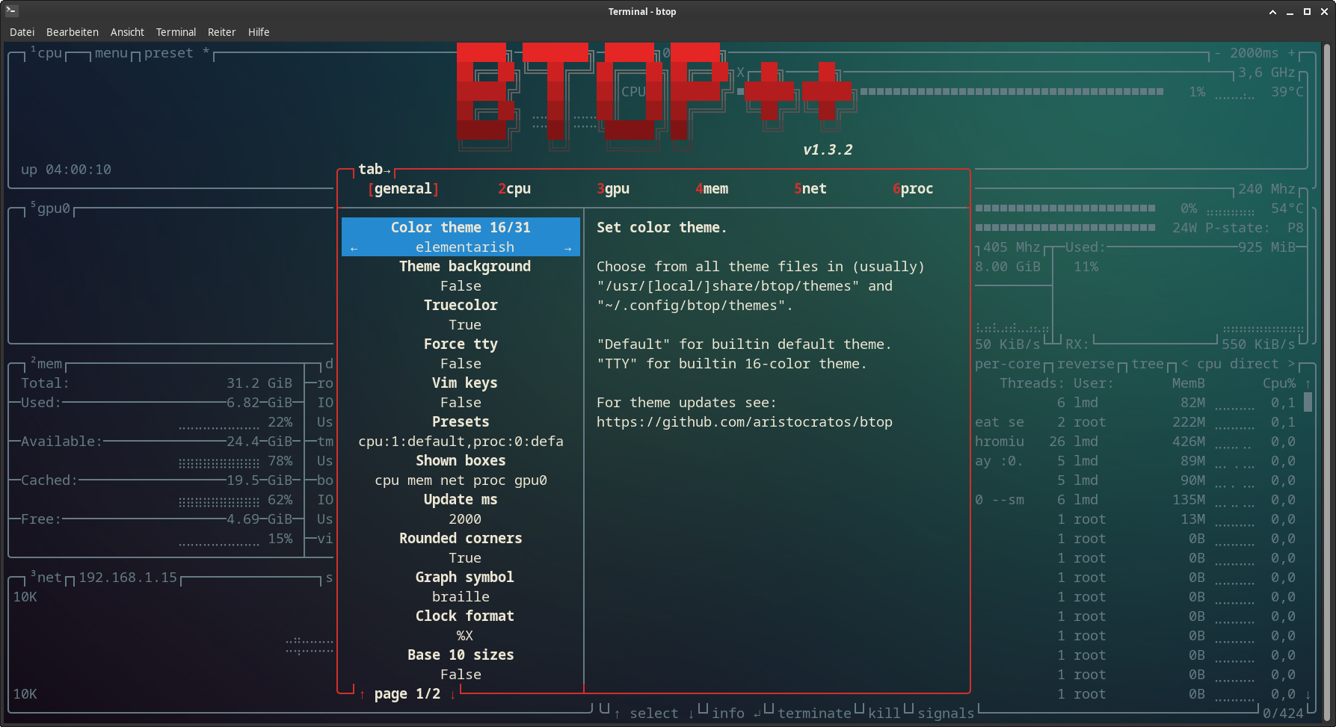
Task: Open the Terminal menu
Action: tap(176, 32)
